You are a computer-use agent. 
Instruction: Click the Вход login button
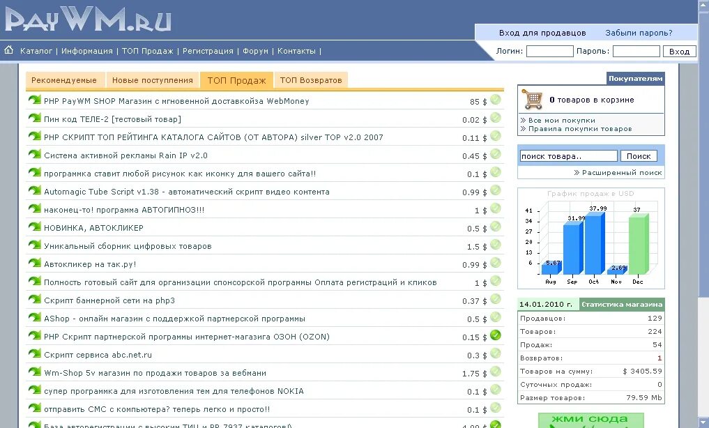point(679,52)
